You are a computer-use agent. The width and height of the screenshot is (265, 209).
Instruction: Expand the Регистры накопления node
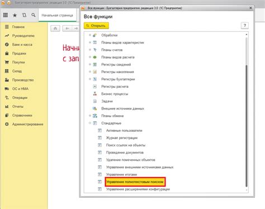(90, 72)
